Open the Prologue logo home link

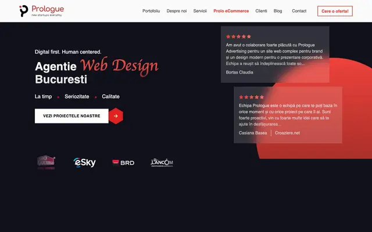point(41,11)
